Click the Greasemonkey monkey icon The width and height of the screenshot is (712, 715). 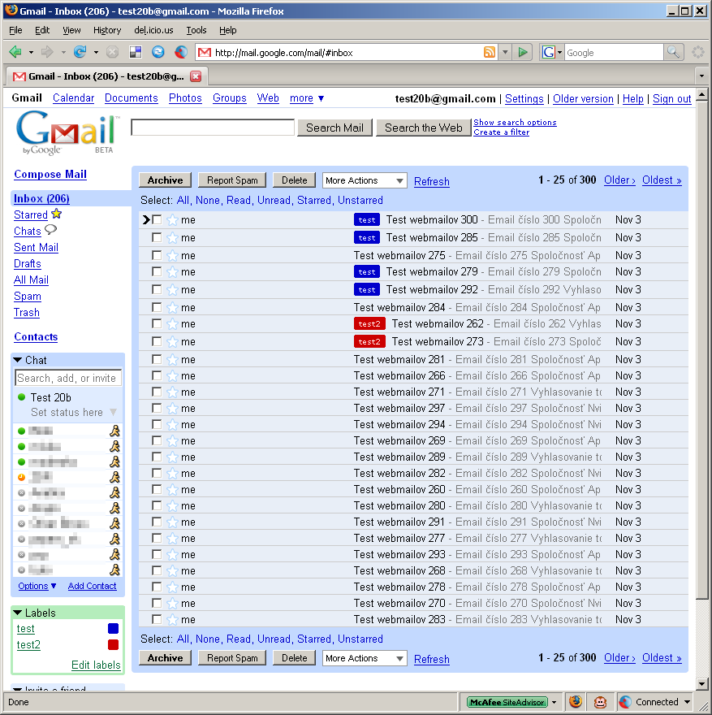pyautogui.click(x=601, y=702)
